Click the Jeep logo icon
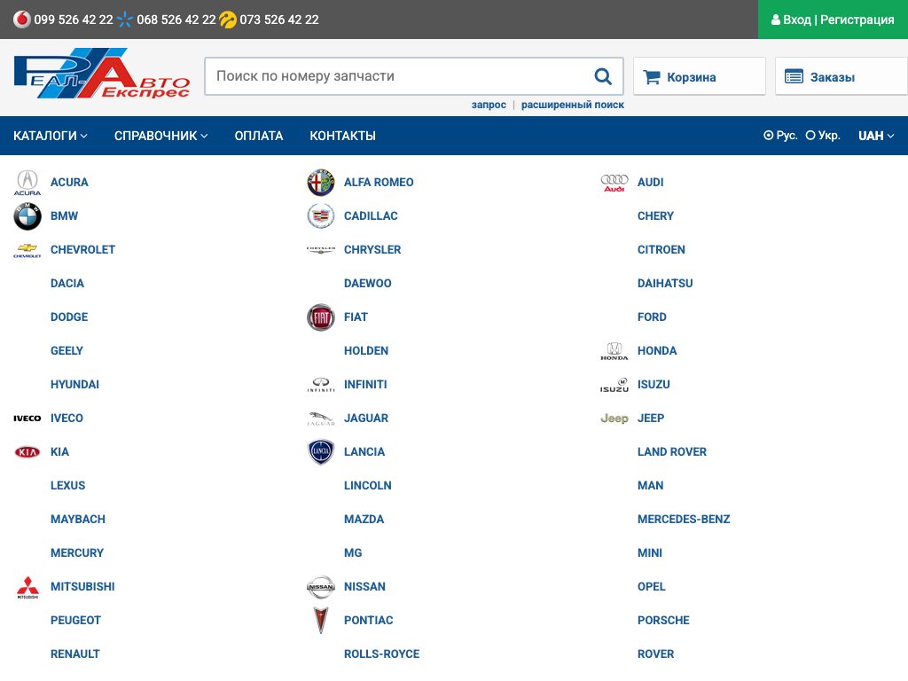Image resolution: width=908 pixels, height=681 pixels. pos(614,419)
